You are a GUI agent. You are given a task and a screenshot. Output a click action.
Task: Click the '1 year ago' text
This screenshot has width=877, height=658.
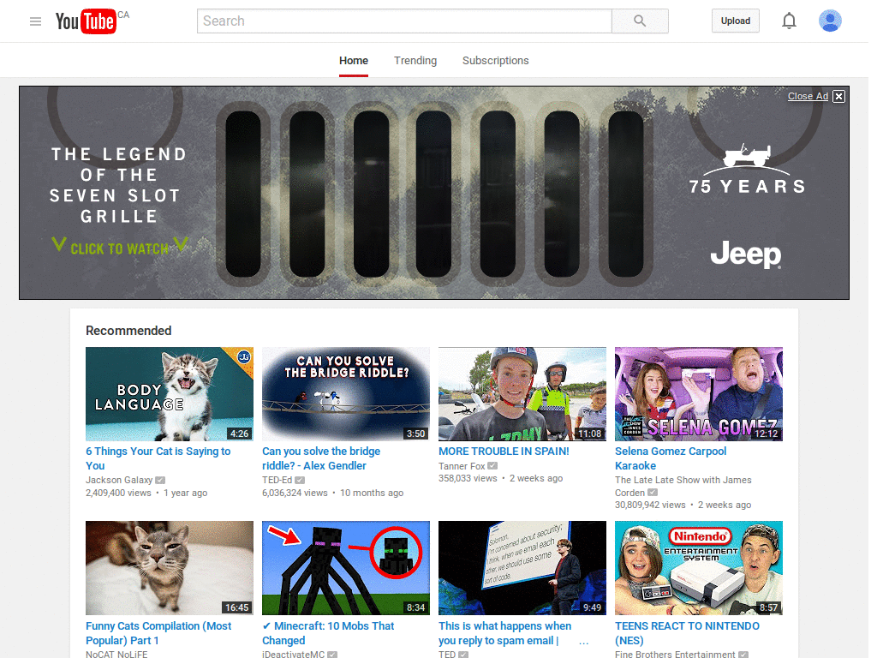[x=185, y=493]
